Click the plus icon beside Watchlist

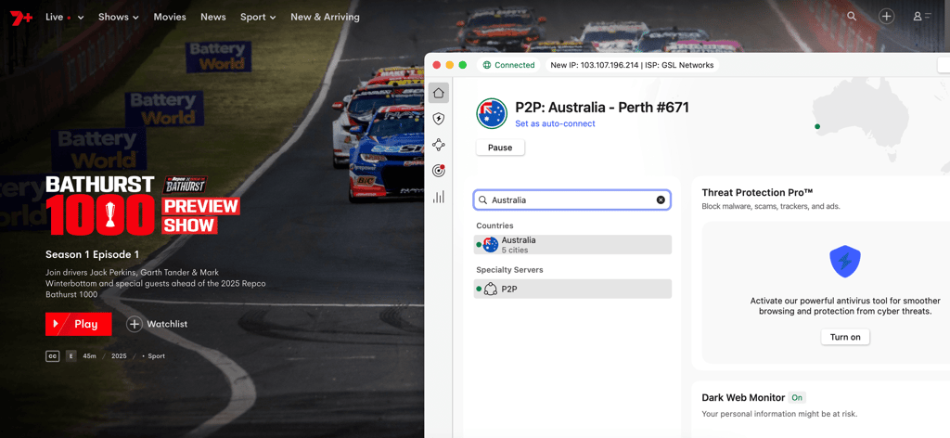pyautogui.click(x=135, y=324)
